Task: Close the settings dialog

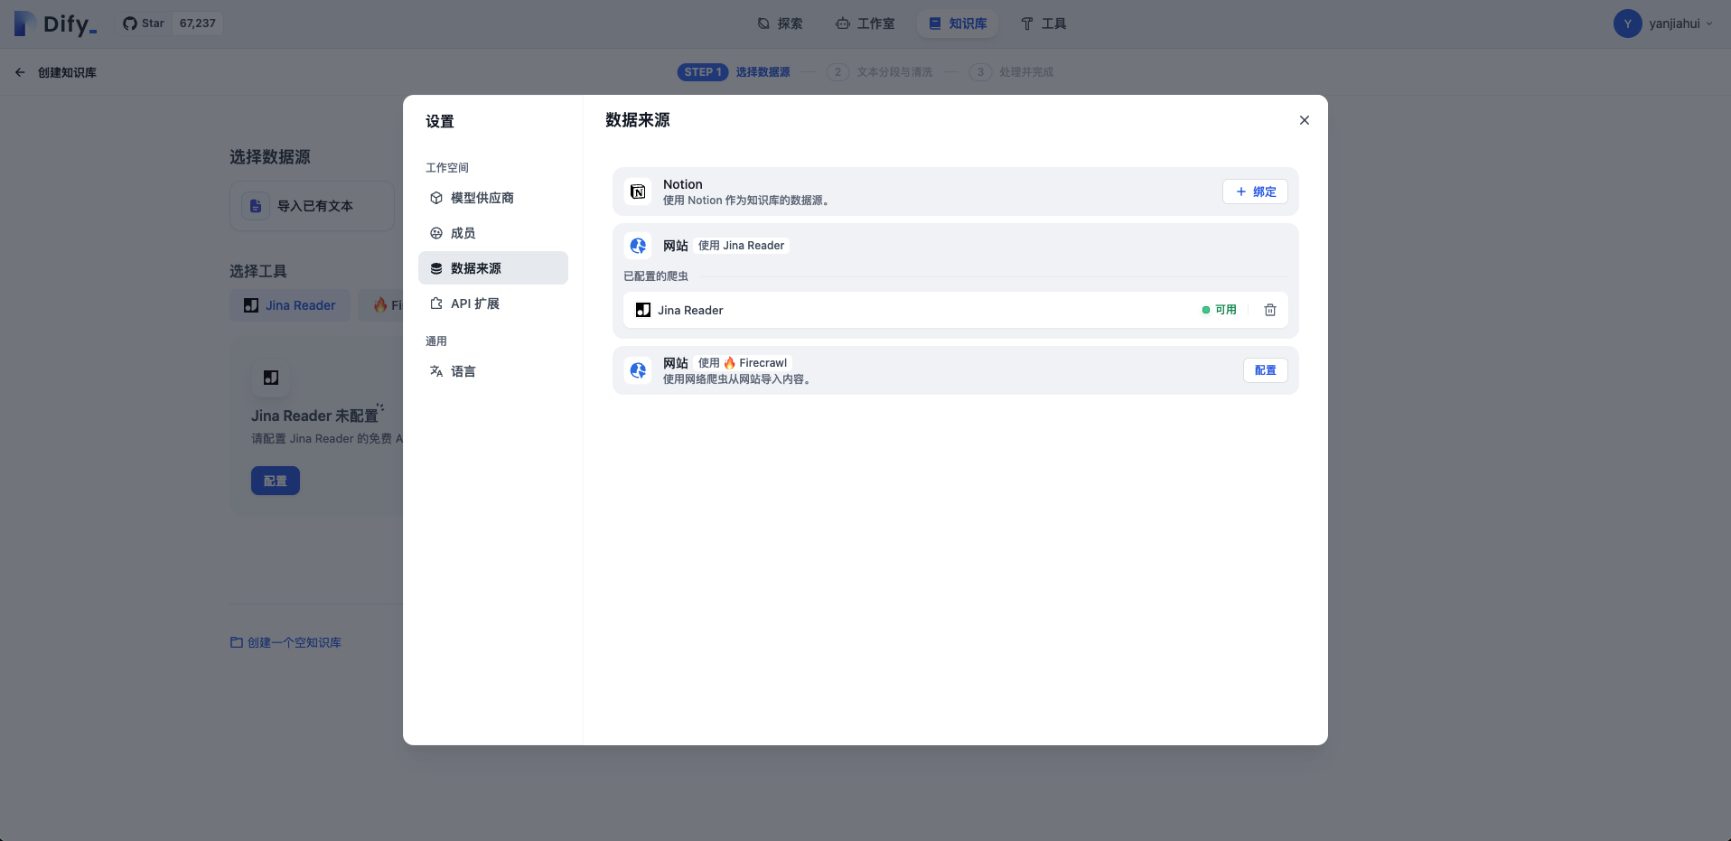Action: tap(1304, 120)
